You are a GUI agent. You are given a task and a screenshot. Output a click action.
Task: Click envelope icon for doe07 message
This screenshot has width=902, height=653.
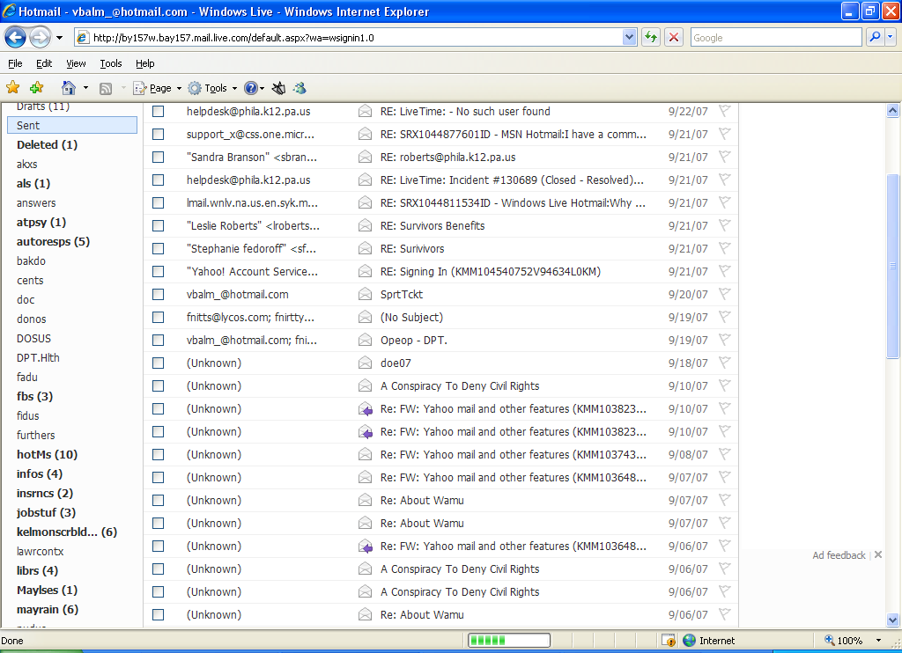pyautogui.click(x=365, y=363)
